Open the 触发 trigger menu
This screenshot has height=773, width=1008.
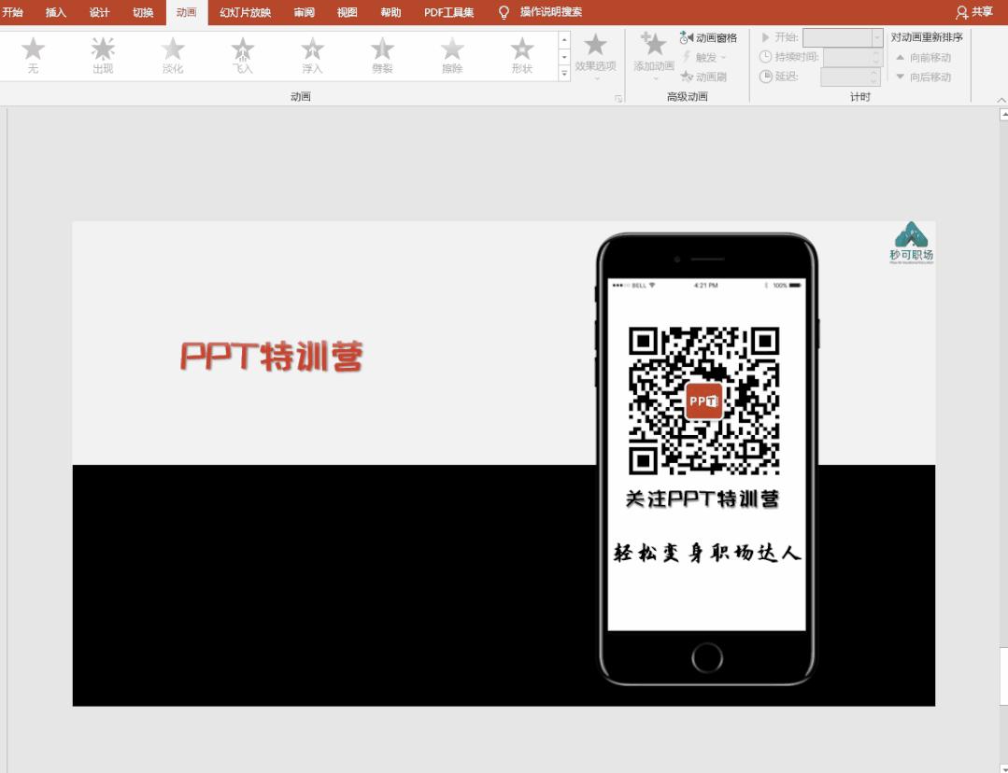pyautogui.click(x=704, y=57)
